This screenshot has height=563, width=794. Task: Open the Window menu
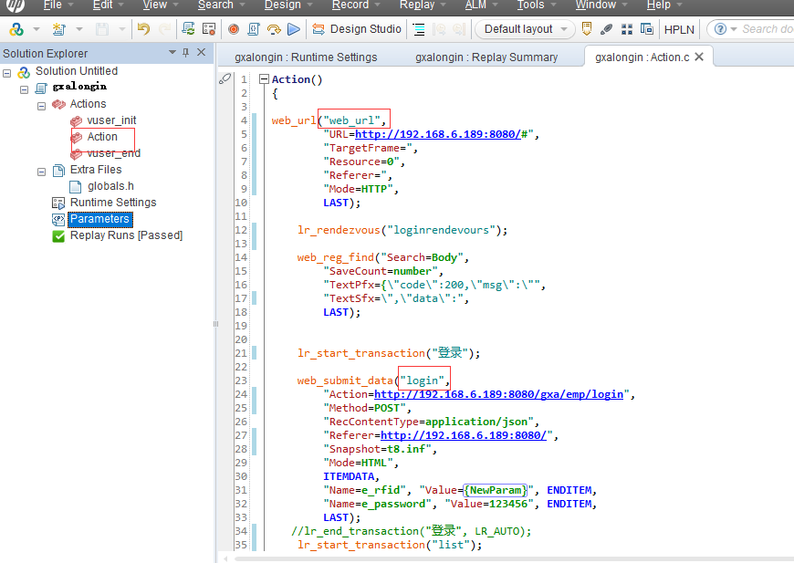pos(595,5)
